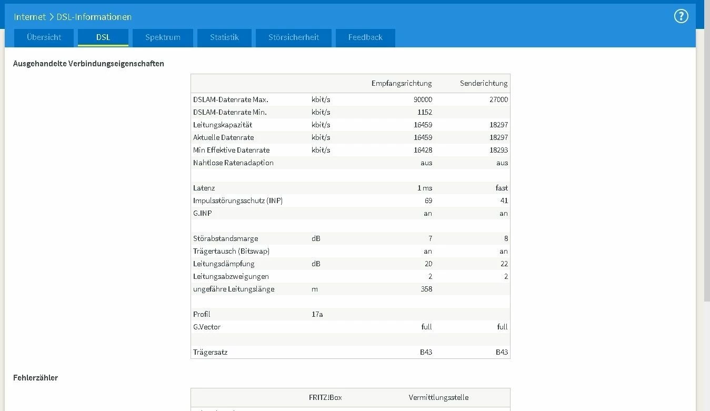Screen dimensions: 710x411
Task: Select the INP value 69
Action: [x=428, y=201]
